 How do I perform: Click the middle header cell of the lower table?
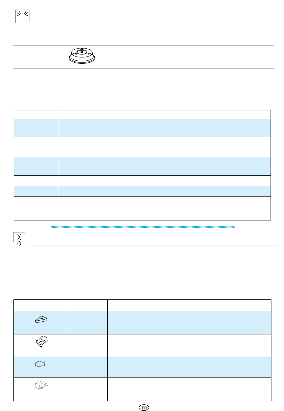87,305
